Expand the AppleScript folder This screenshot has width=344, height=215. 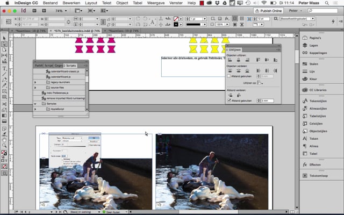pyautogui.click(x=35, y=109)
